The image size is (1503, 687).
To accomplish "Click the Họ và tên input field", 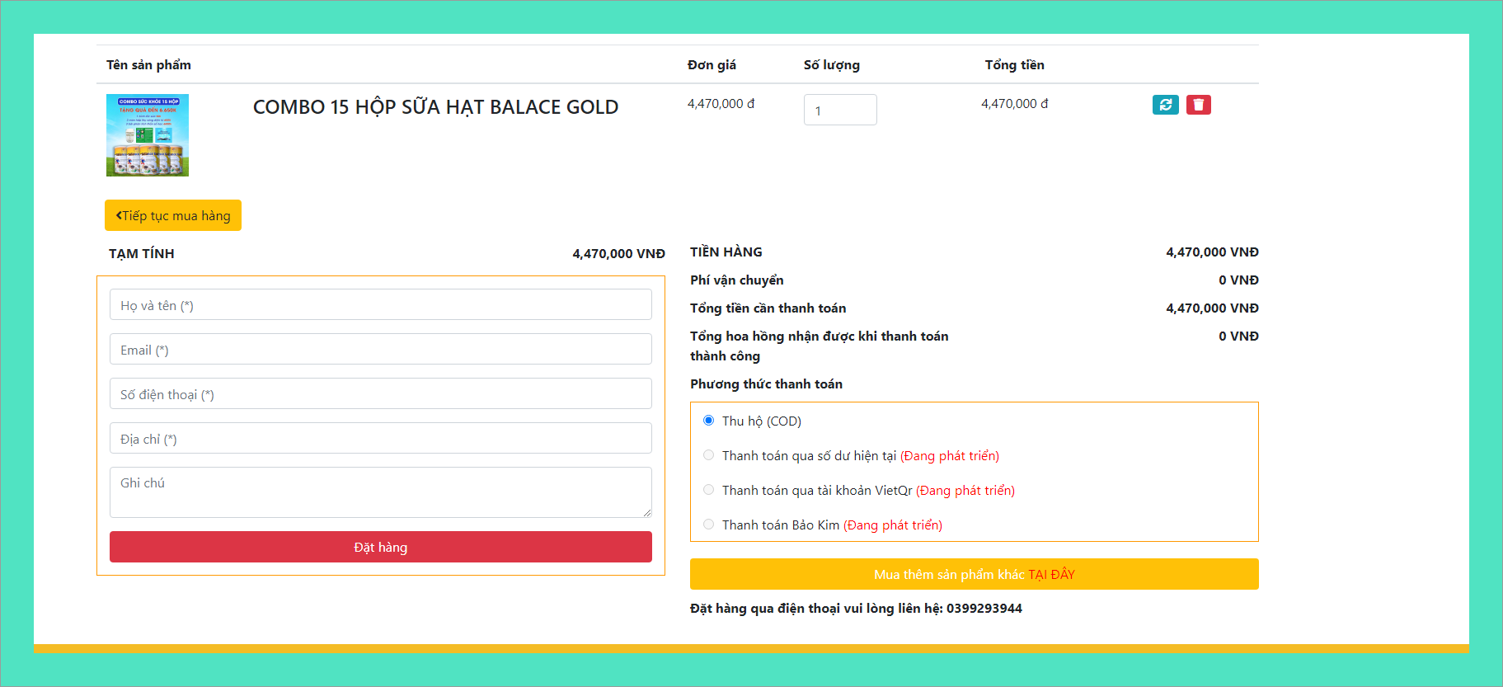I will click(x=380, y=305).
